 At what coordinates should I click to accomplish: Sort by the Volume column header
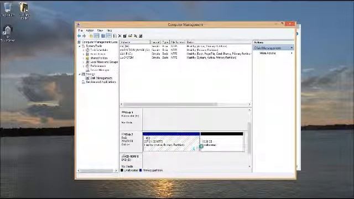click(135, 42)
